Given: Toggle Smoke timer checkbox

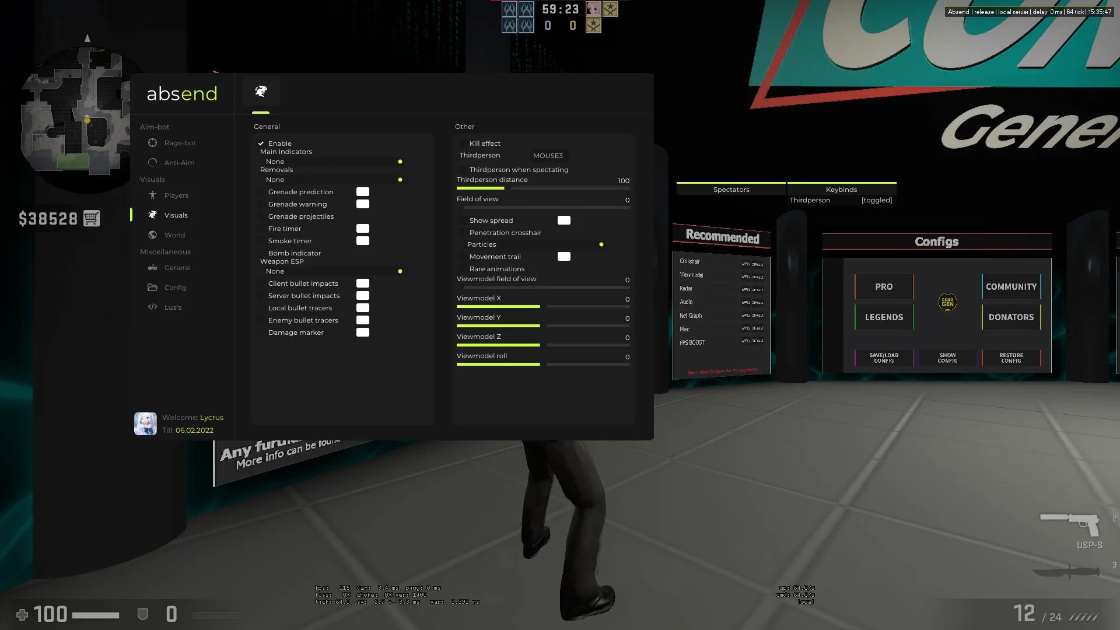Looking at the screenshot, I should point(261,241).
